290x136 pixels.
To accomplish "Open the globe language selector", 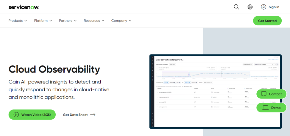I will [250, 7].
